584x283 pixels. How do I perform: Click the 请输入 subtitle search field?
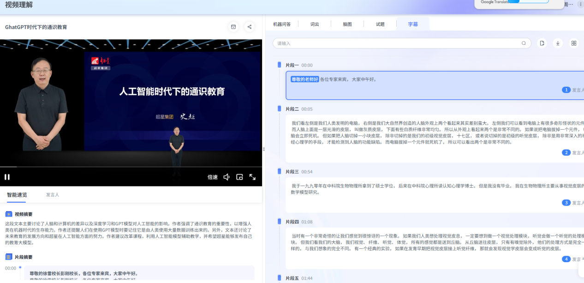pos(397,43)
